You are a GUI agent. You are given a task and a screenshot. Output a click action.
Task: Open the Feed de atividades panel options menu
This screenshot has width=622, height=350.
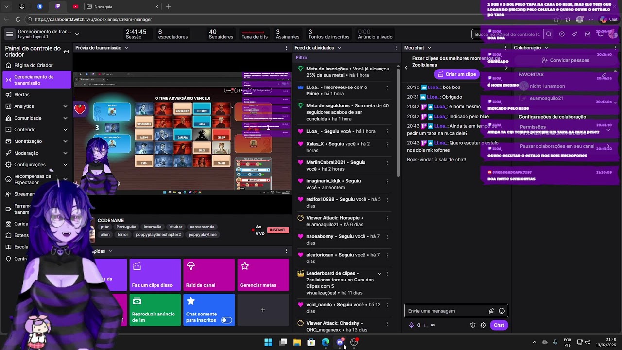pyautogui.click(x=396, y=48)
